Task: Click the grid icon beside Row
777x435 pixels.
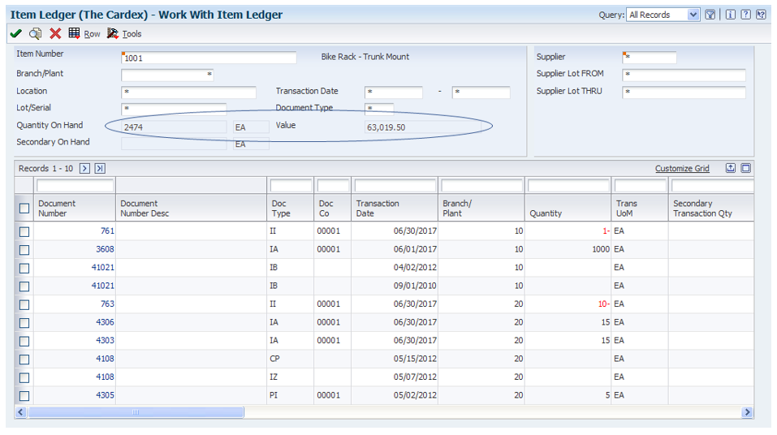Action: (x=75, y=33)
